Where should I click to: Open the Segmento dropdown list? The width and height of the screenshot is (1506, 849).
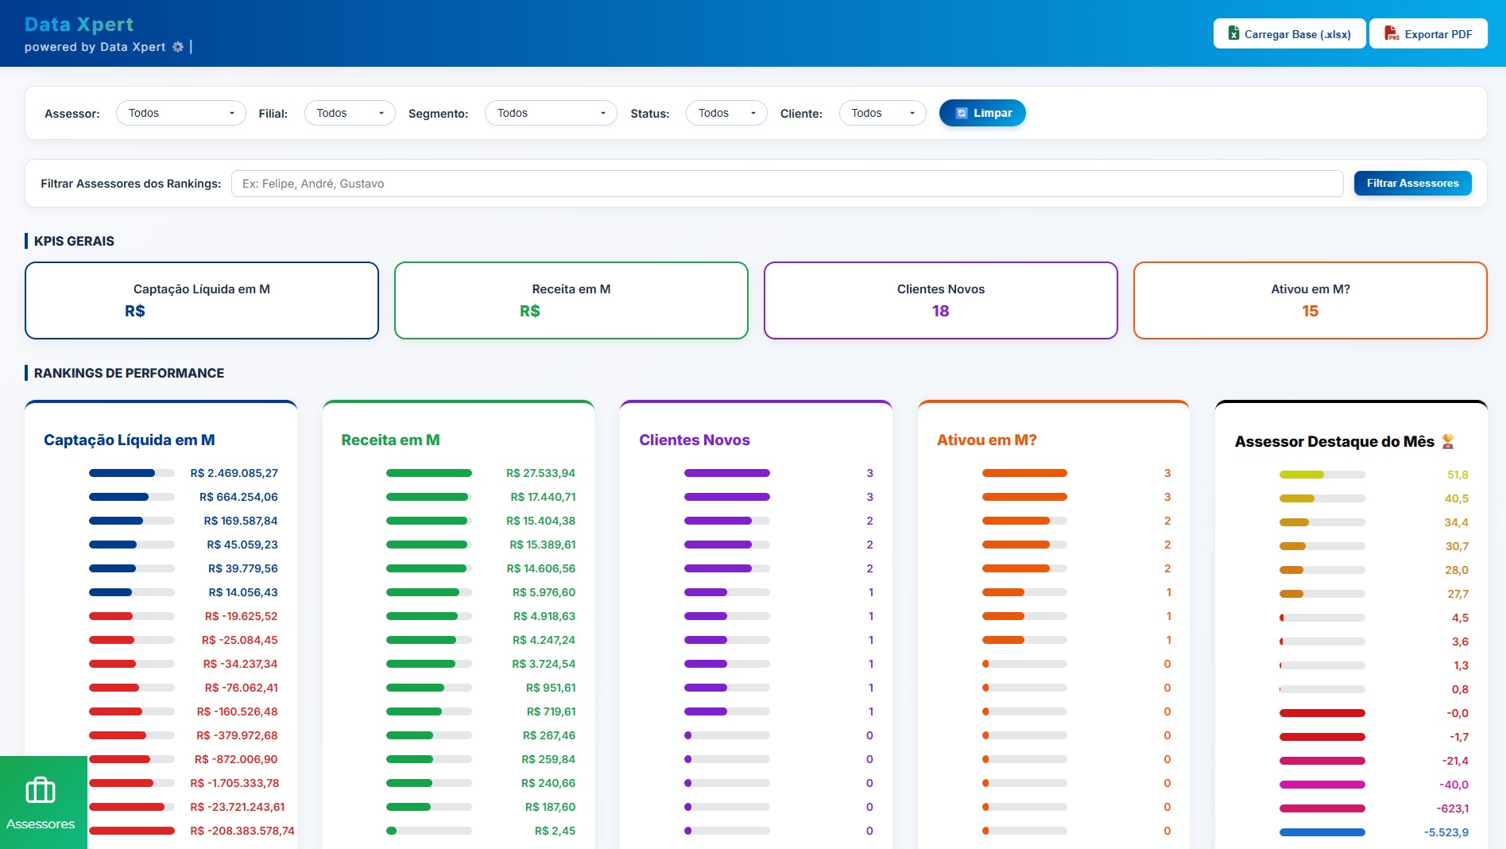551,113
